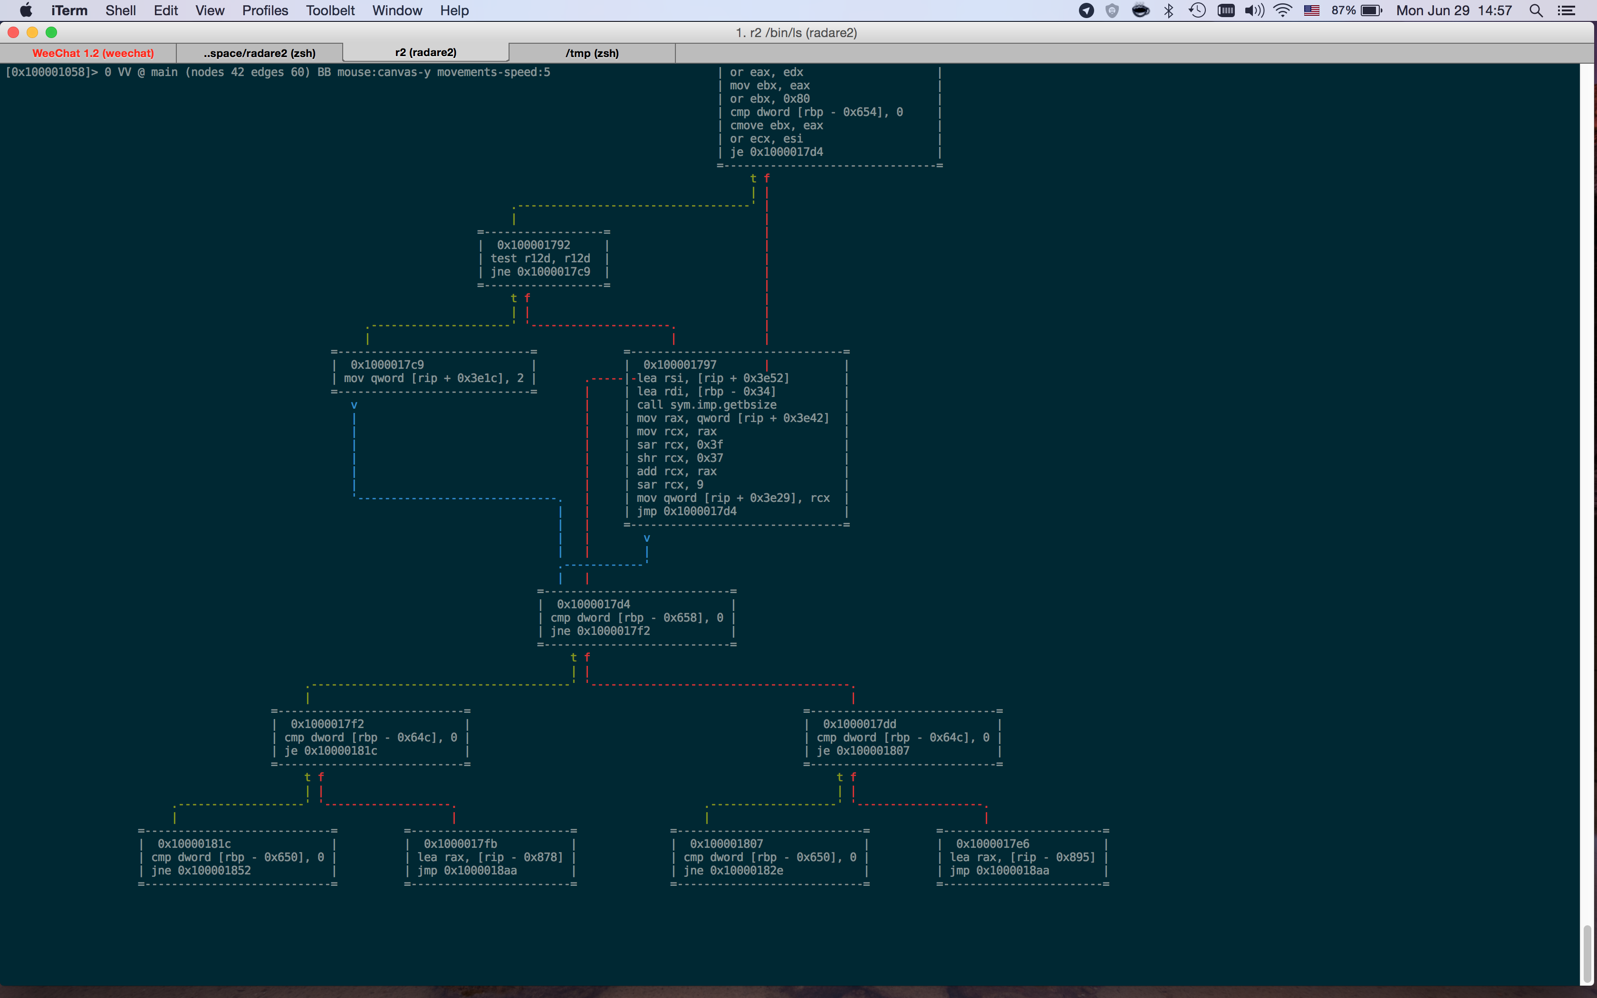Viewport: 1597px width, 998px height.
Task: Click node address 0x1000017d4
Action: click(593, 604)
